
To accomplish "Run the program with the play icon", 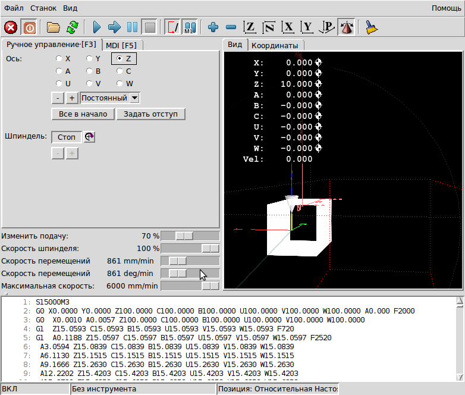I will pos(97,27).
